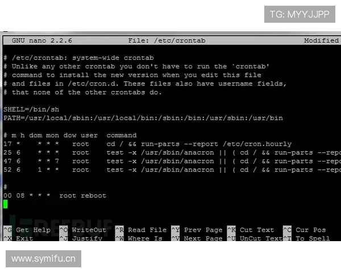Click the line "# that none of the other crontabs do."

82,92
